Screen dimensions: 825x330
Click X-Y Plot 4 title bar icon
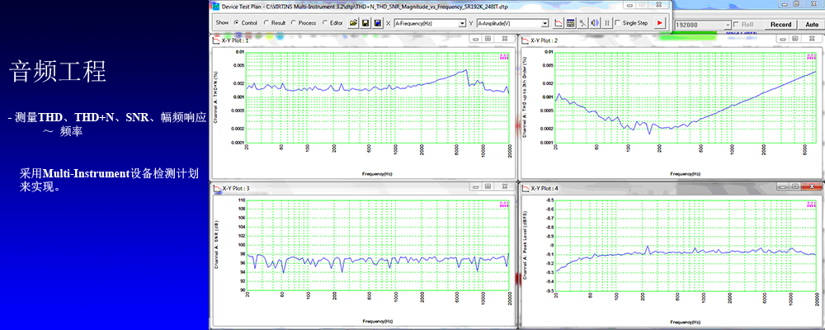(525, 188)
